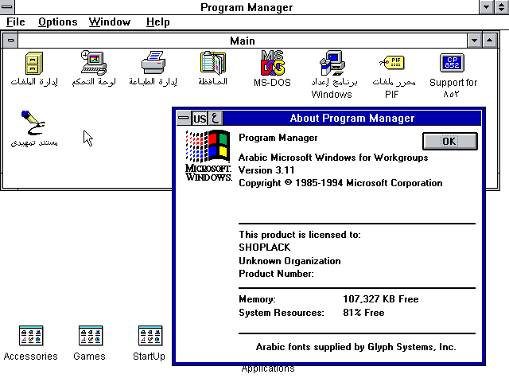Switch keyboard to US layout indicator
This screenshot has height=382, width=509.
(200, 118)
